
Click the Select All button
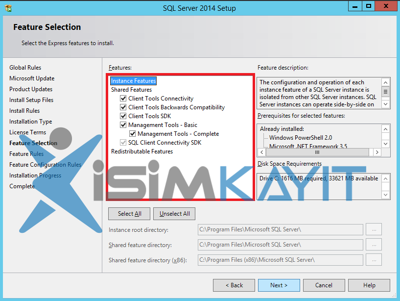(x=129, y=214)
